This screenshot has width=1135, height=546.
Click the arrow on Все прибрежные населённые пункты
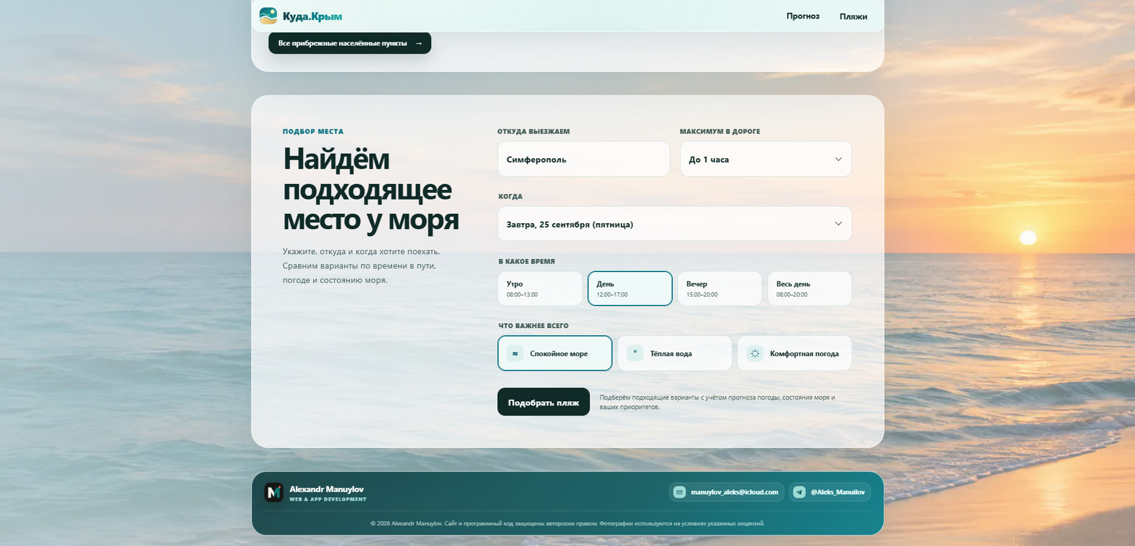tap(419, 43)
